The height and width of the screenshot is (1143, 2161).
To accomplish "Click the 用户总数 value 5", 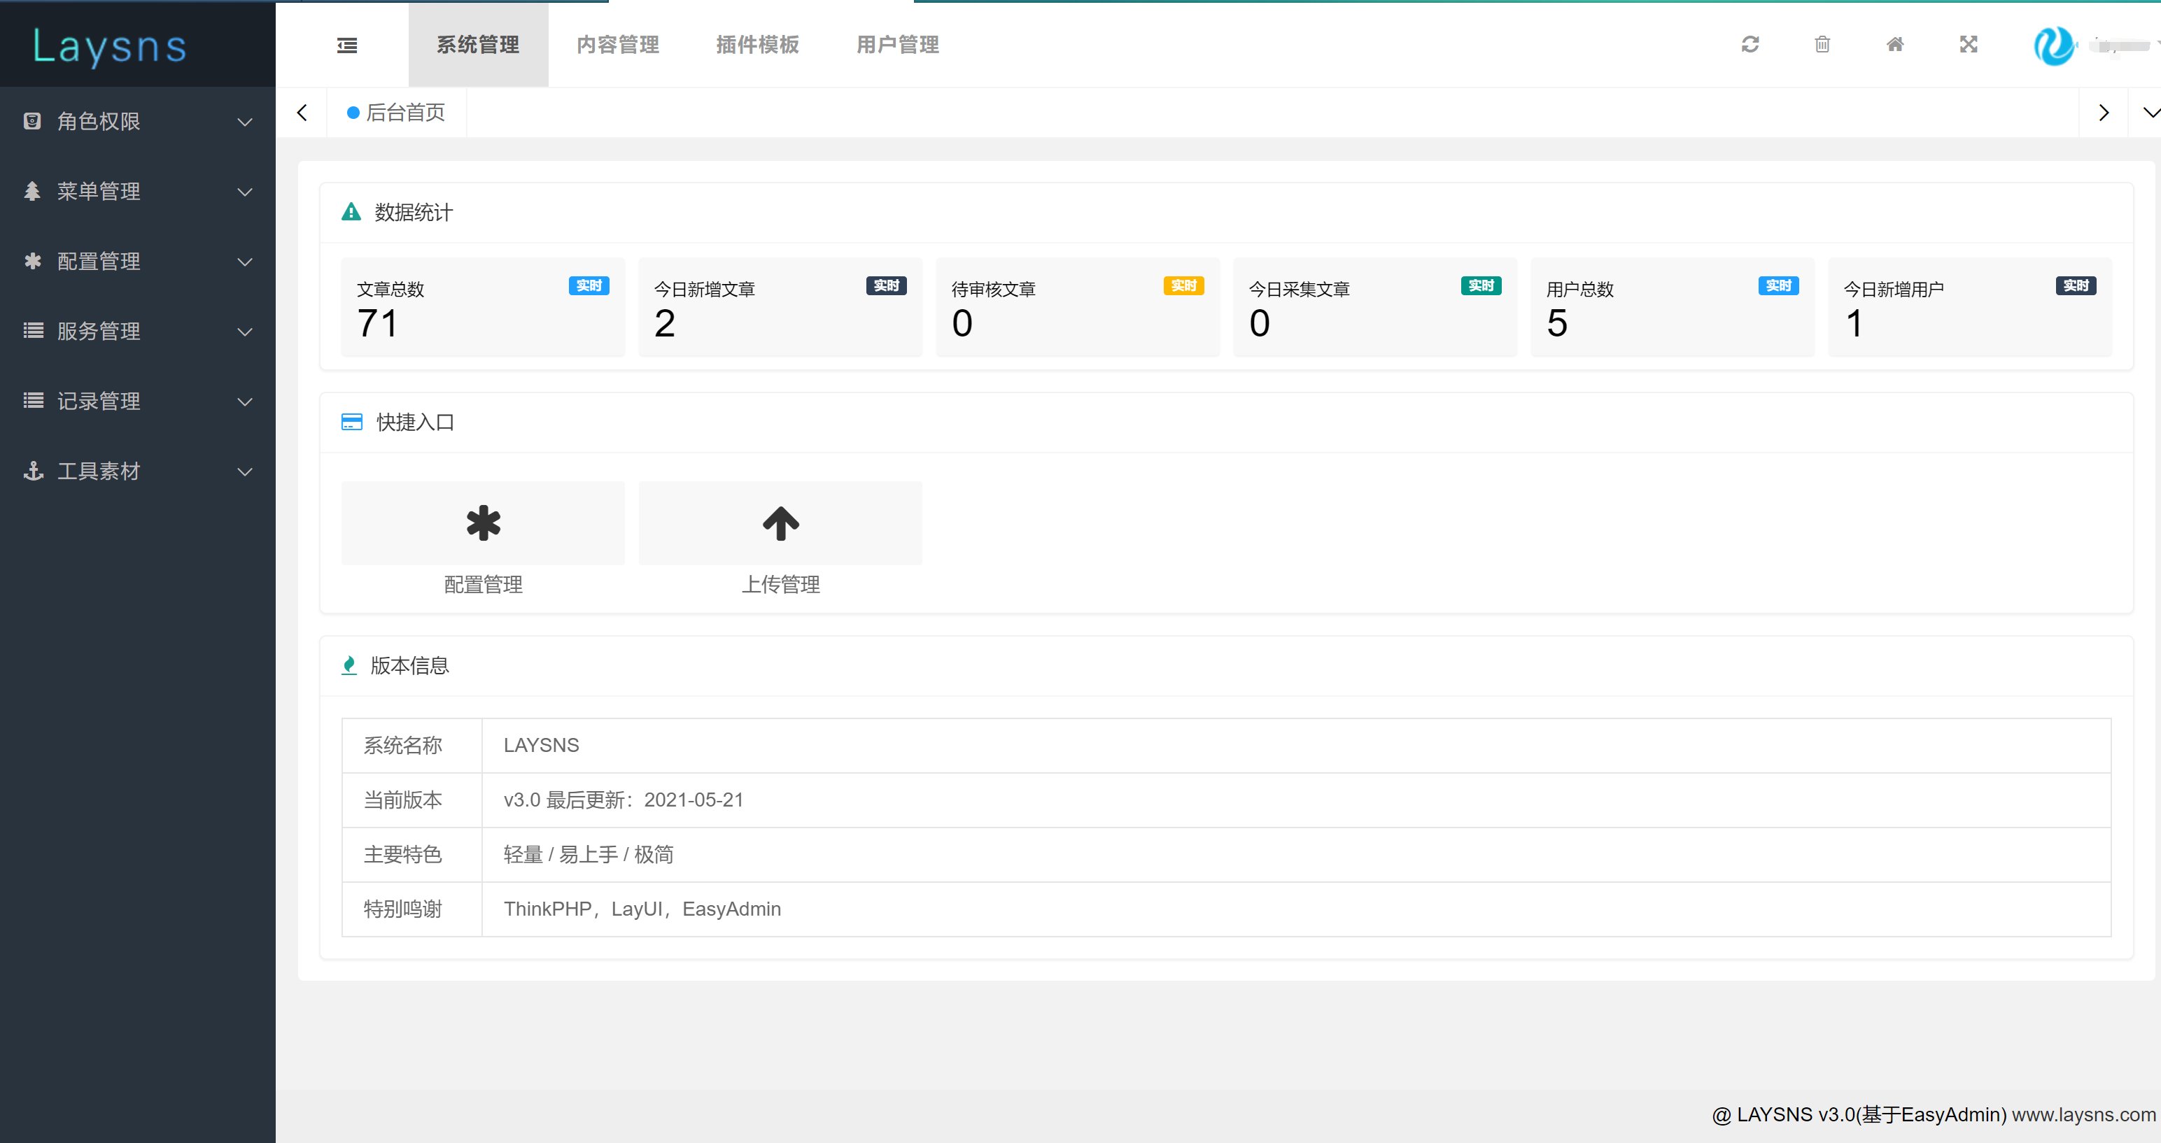I will (x=1557, y=324).
